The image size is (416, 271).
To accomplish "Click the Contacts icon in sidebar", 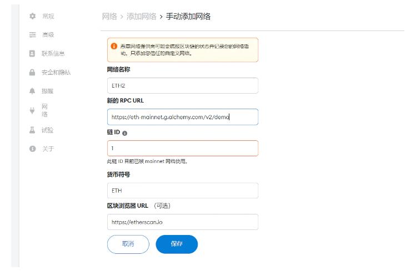I will pos(32,54).
